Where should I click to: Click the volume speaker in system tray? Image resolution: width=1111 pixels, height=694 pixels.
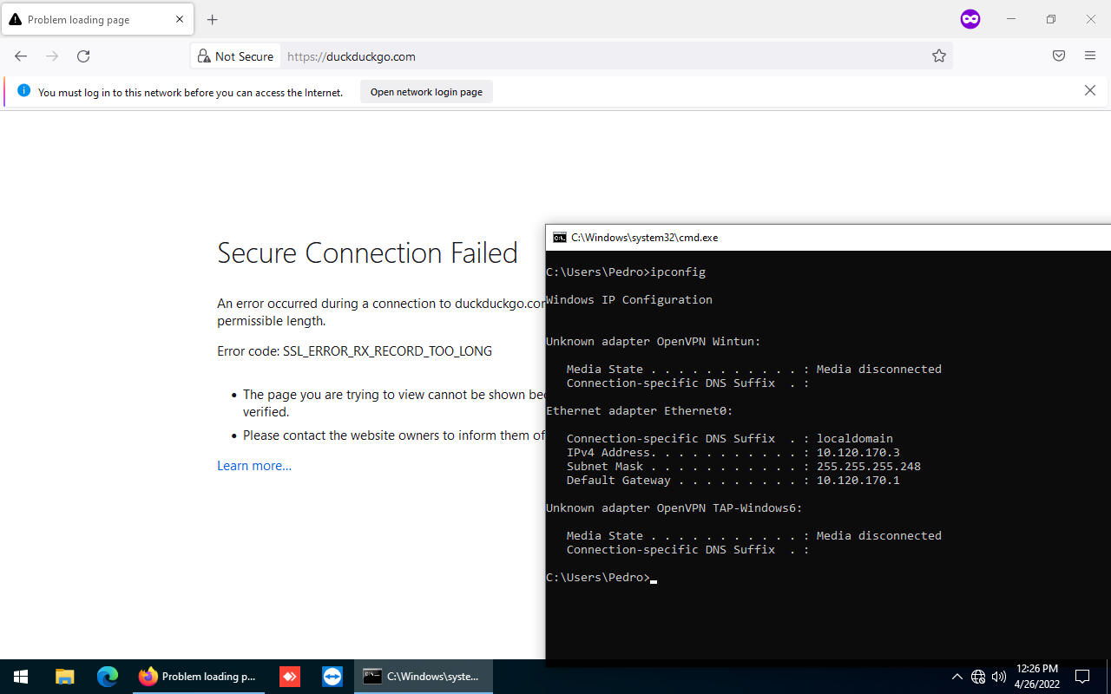pos(998,677)
